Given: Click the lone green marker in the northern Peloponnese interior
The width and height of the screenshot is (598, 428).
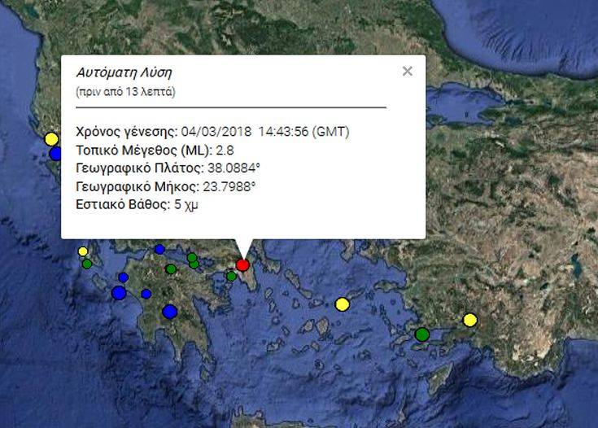Looking at the screenshot, I should pyautogui.click(x=171, y=269).
